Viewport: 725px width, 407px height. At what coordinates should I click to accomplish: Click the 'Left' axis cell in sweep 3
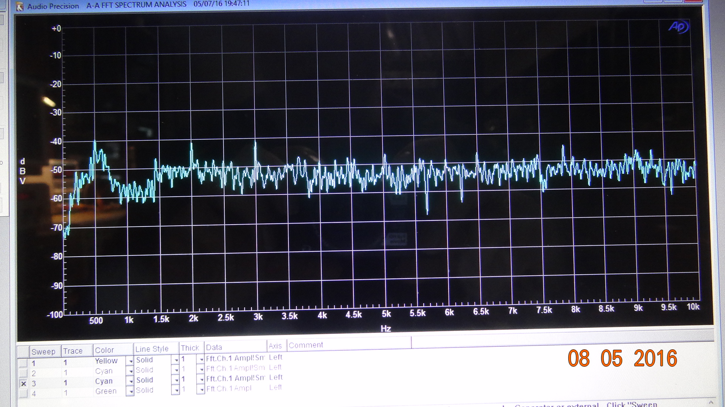tap(276, 377)
